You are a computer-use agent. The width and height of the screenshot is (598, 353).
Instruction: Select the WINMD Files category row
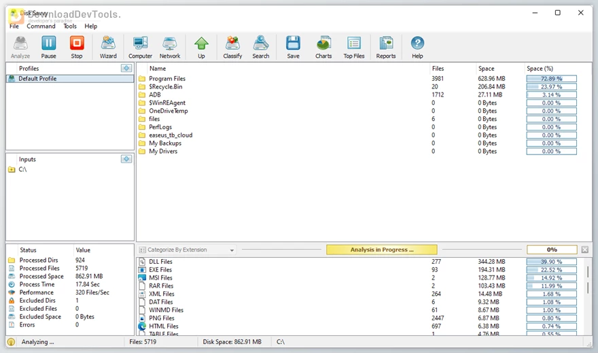(359, 310)
